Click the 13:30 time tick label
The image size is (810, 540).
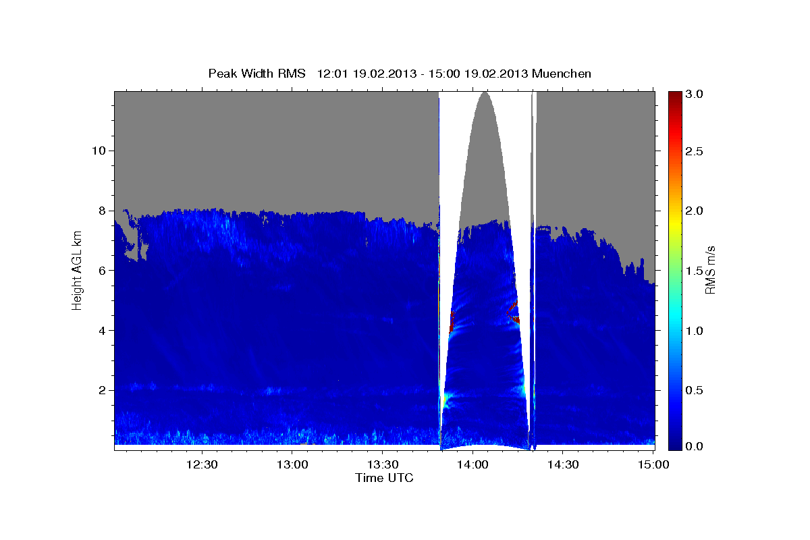click(382, 464)
